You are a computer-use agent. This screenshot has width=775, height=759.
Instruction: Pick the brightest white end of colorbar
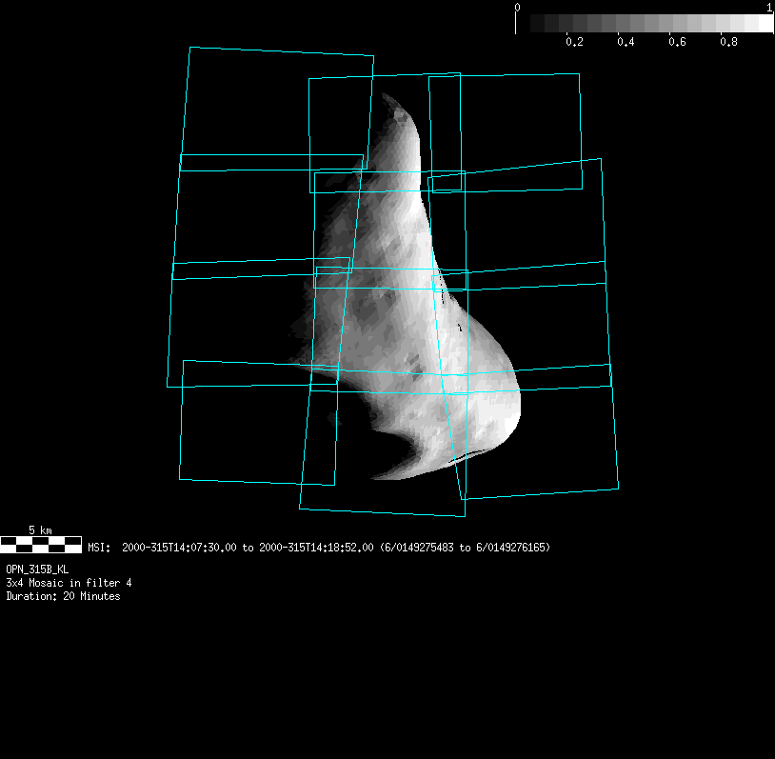pyautogui.click(x=765, y=23)
